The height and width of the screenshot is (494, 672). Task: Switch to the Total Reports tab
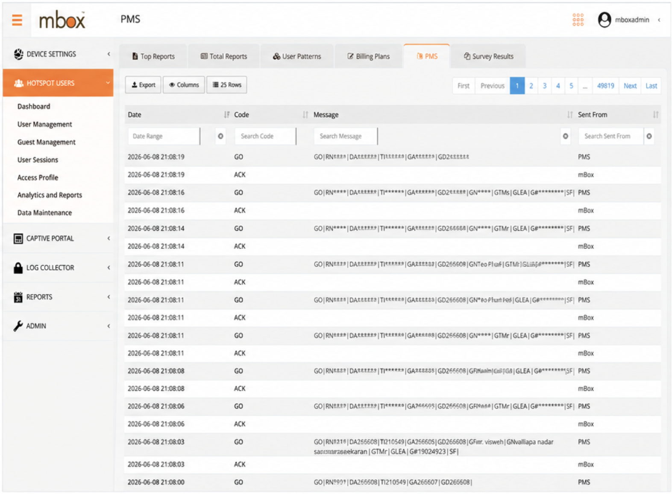pos(224,56)
